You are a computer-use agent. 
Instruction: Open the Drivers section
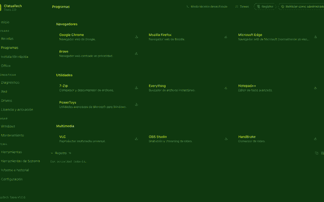6,101
